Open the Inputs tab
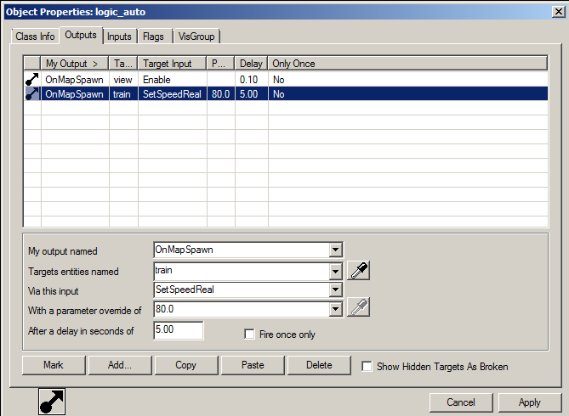 pos(119,37)
